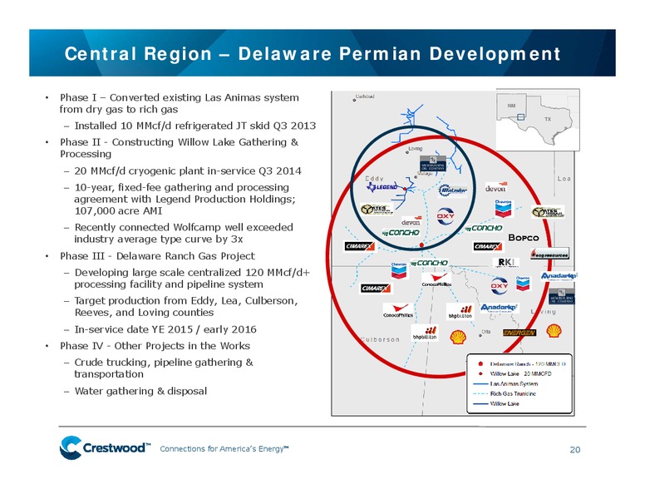Click 'Crude trucking, pipeline gathering' item

coord(164,368)
